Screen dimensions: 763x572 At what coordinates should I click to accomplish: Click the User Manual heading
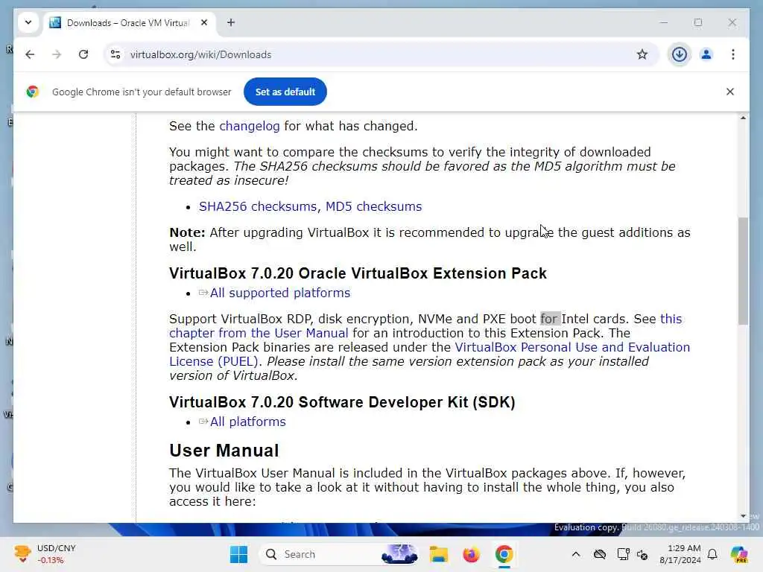224,451
